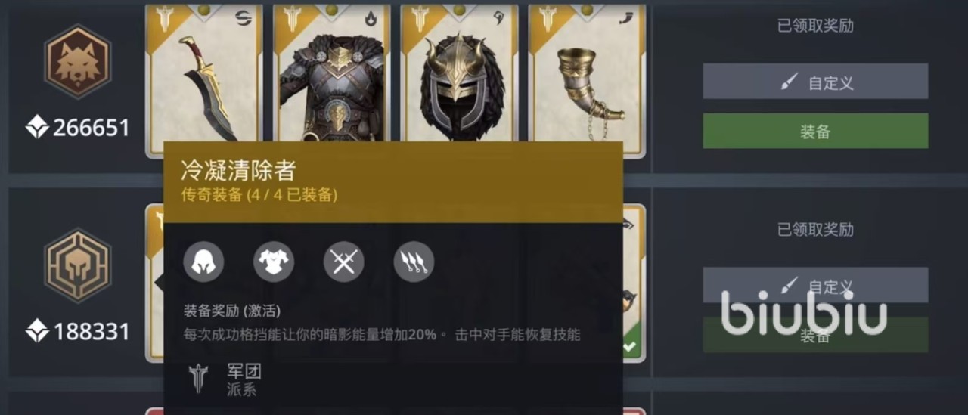This screenshot has width=968, height=415.
Task: Click the helmet rank badge hexagon
Action: (x=77, y=265)
